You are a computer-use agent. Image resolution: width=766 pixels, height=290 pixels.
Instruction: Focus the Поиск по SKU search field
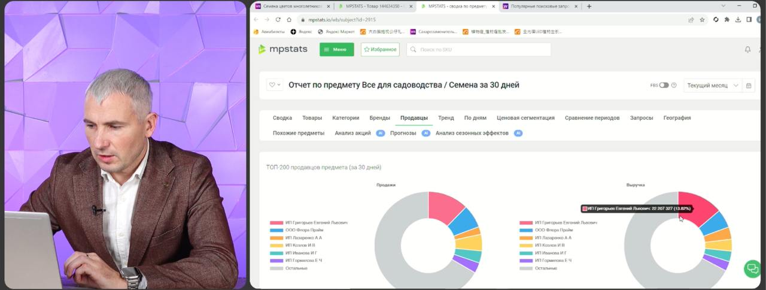[479, 50]
